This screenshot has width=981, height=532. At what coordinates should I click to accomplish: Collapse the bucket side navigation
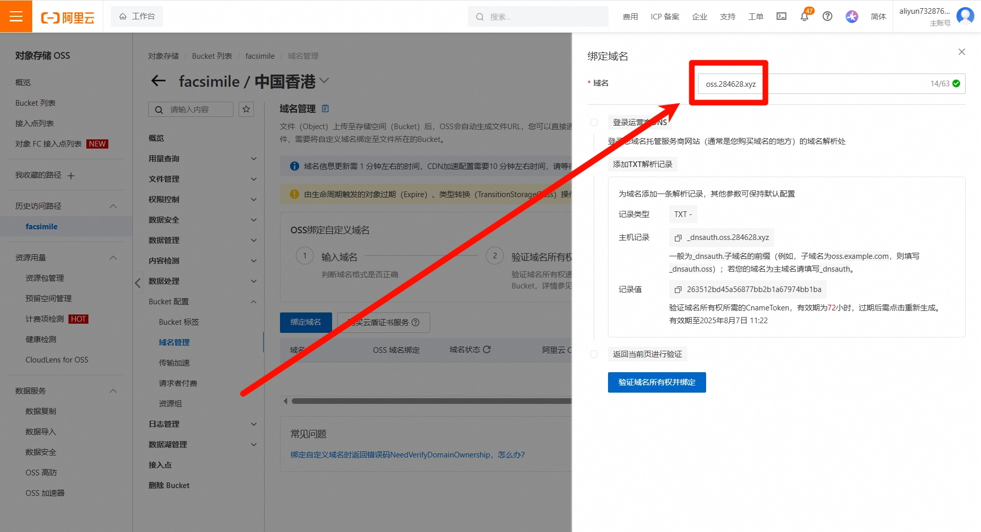pyautogui.click(x=137, y=283)
